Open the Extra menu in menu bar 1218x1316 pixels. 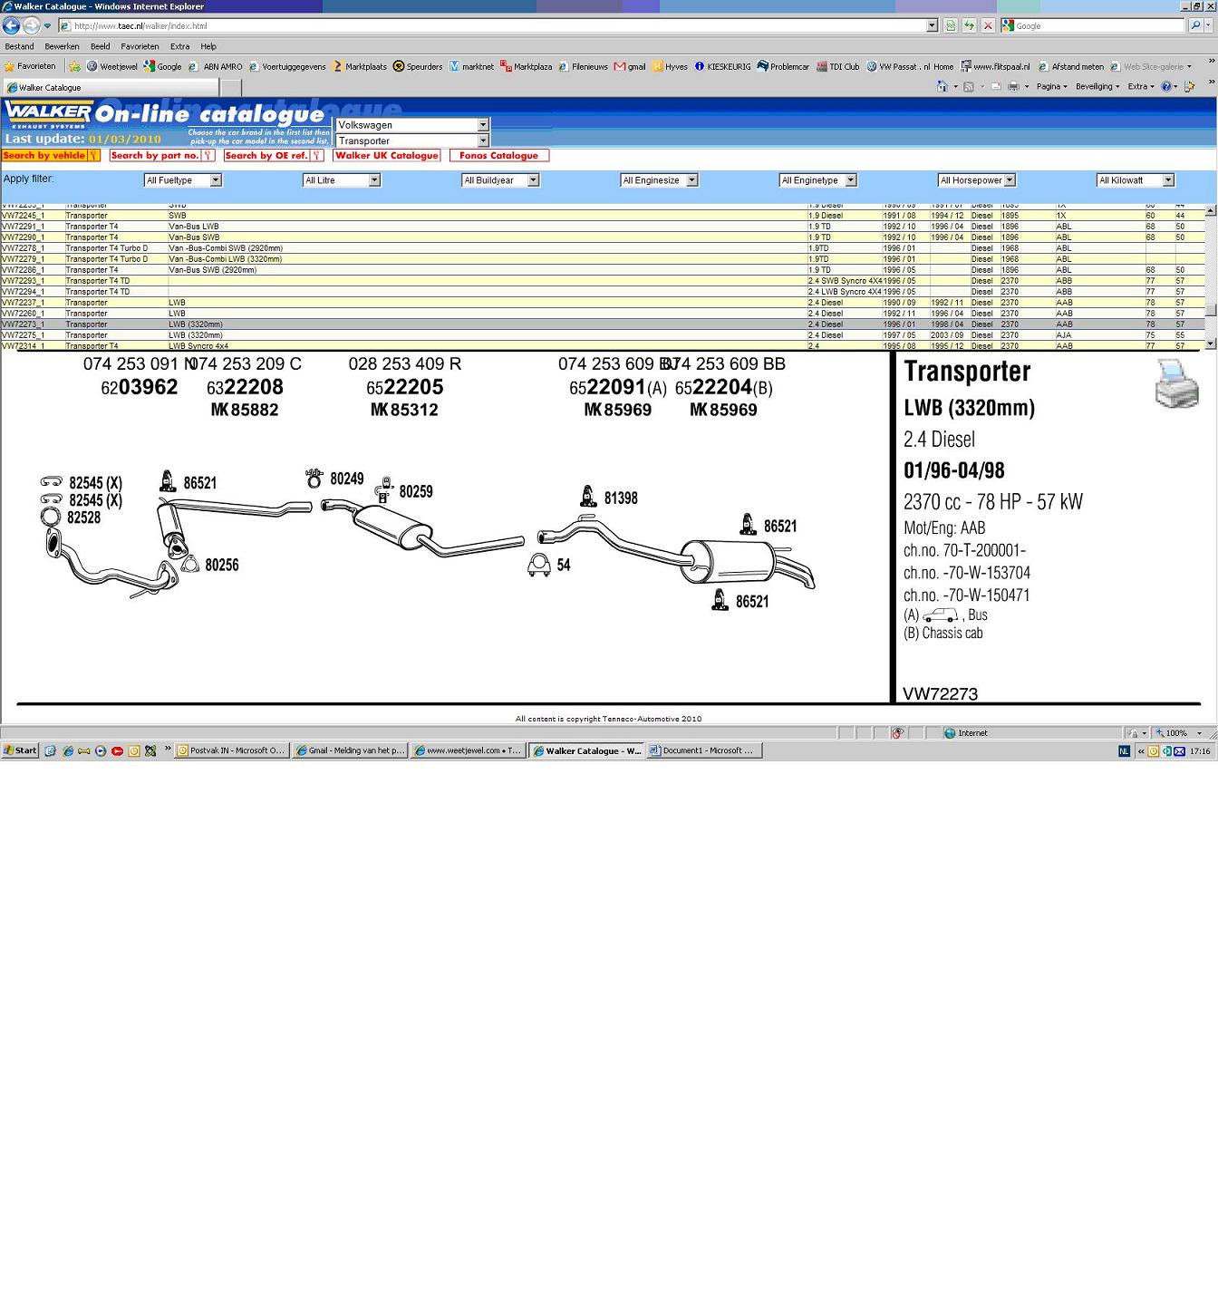click(x=179, y=46)
